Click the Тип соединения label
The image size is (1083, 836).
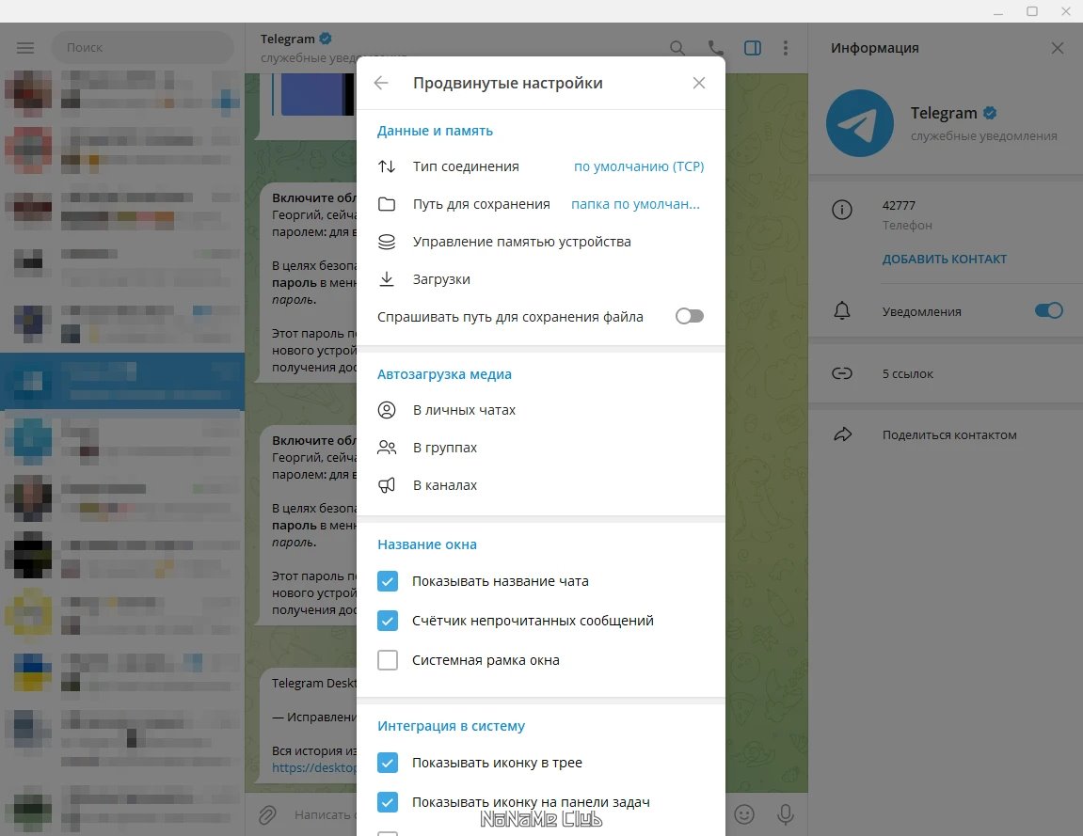click(x=466, y=166)
